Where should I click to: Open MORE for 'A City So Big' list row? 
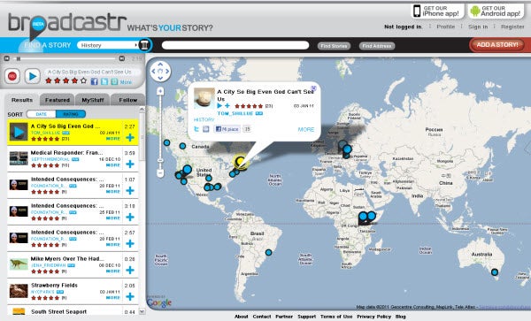click(x=113, y=139)
